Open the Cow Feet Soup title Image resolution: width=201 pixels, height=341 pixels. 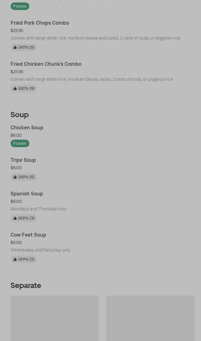pos(28,235)
